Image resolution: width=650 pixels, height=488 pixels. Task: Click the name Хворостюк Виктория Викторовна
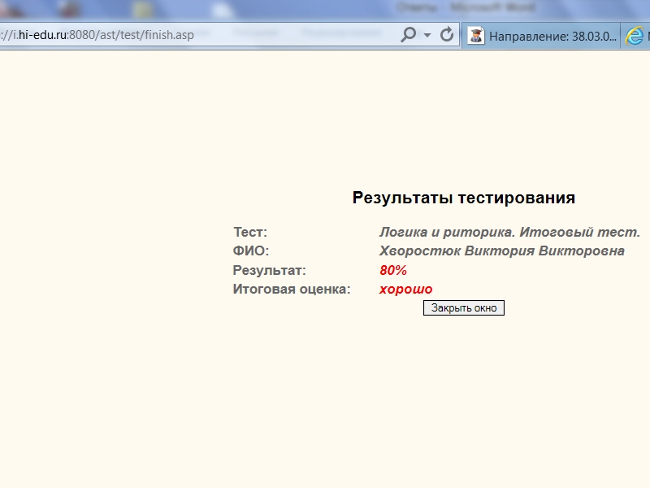501,251
